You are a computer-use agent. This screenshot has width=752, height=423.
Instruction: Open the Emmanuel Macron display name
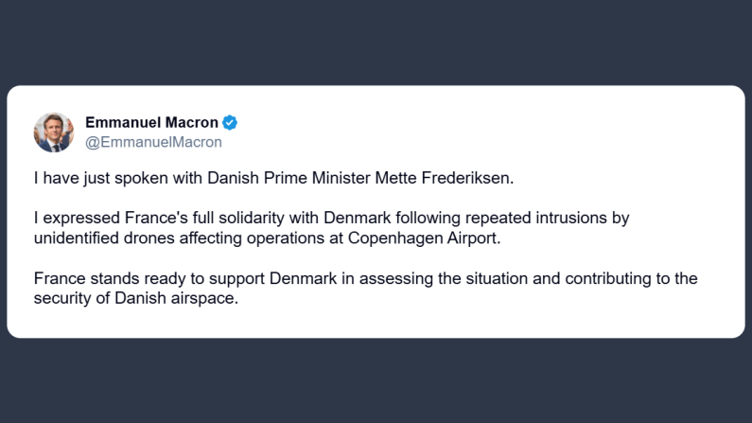[x=151, y=122]
